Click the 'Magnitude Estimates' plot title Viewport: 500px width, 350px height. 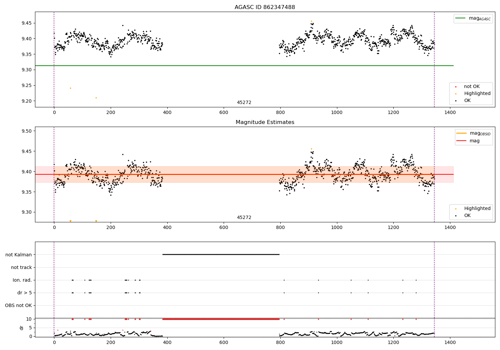[265, 122]
